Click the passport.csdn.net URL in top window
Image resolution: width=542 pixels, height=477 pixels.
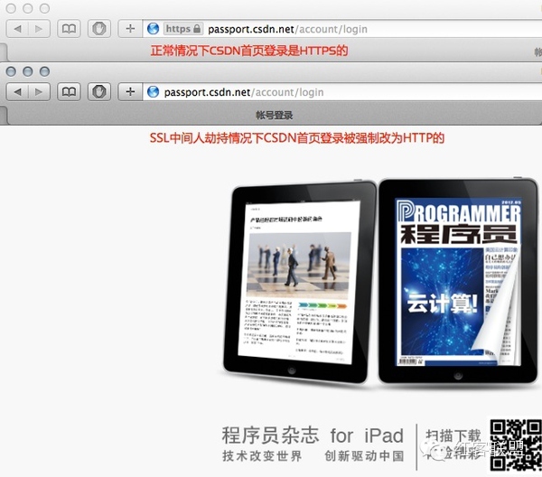287,29
